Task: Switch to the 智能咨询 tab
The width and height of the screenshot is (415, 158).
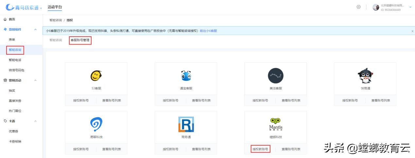Action: pos(56,40)
